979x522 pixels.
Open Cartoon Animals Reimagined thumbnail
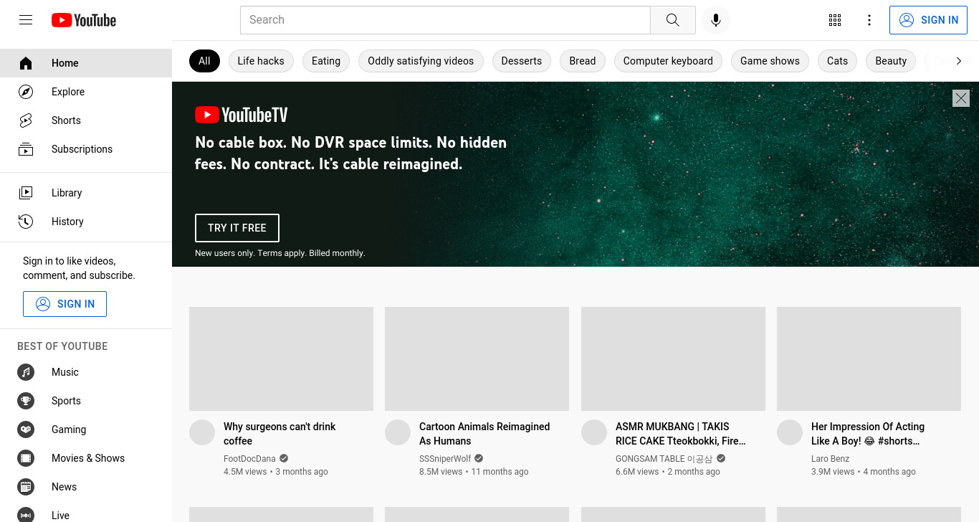tap(477, 359)
